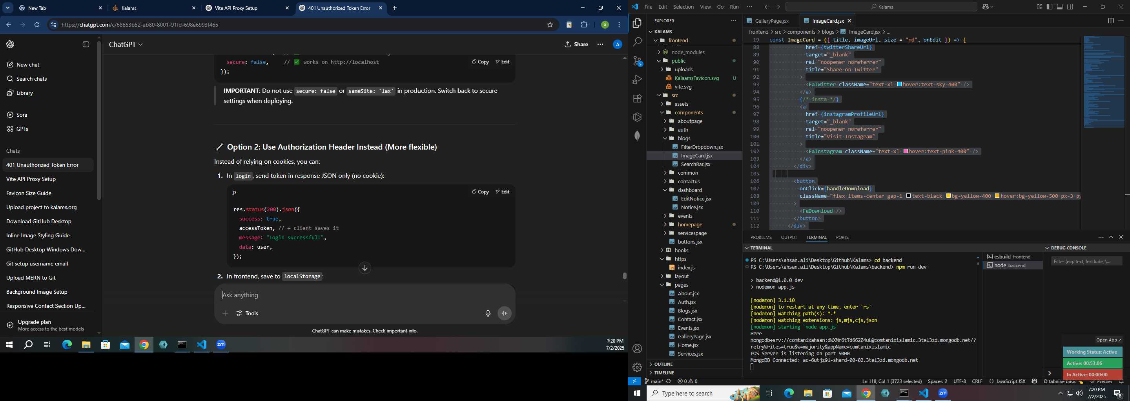The width and height of the screenshot is (1130, 401).
Task: Click bg-yellow-400 color swatch in code
Action: (x=948, y=196)
